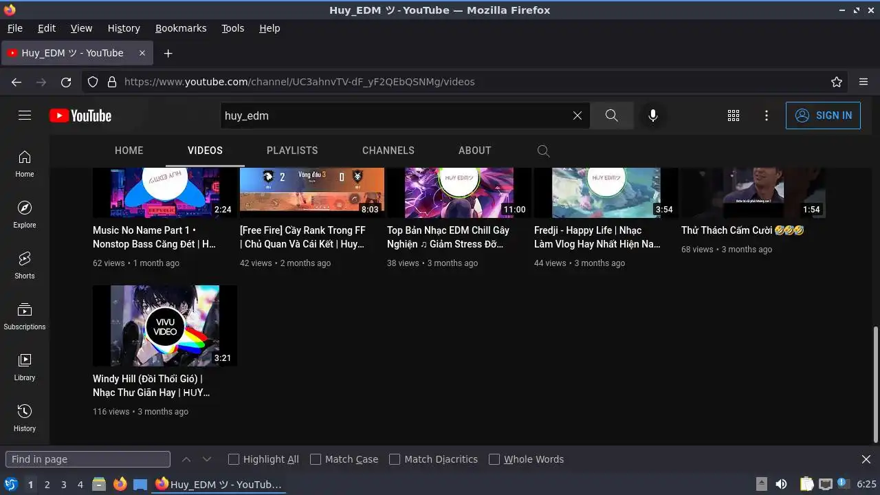Open the Edit menu
Screen dimensions: 880x495
click(x=47, y=28)
